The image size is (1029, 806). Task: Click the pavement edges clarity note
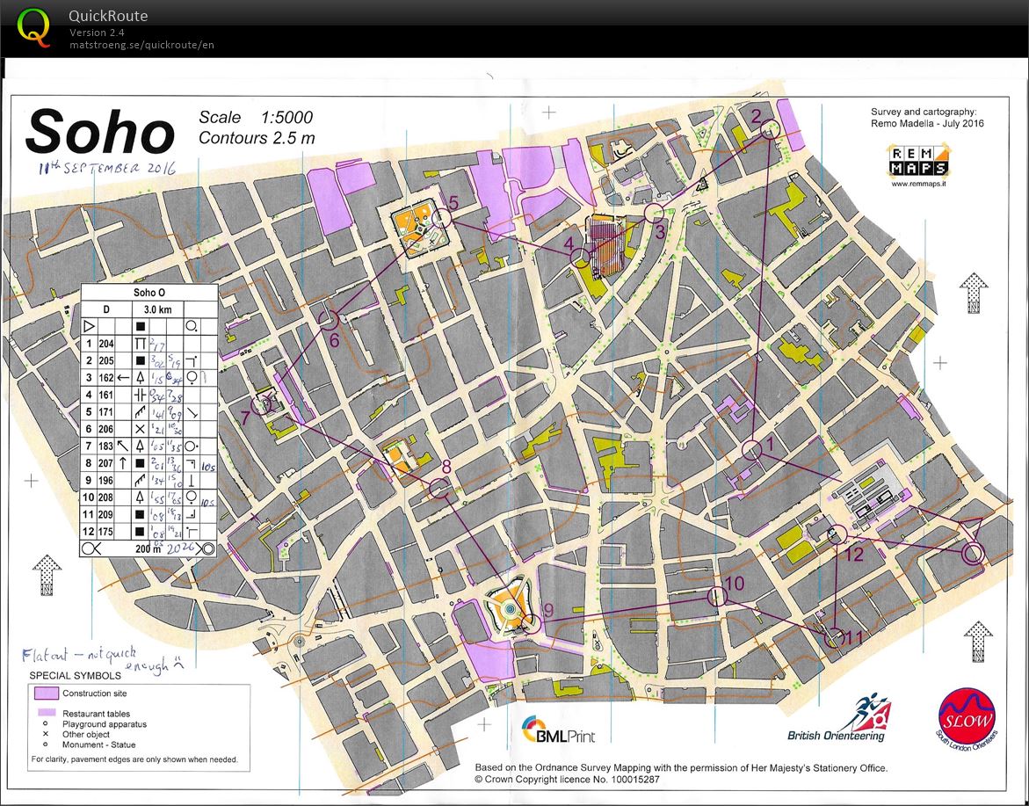(134, 760)
